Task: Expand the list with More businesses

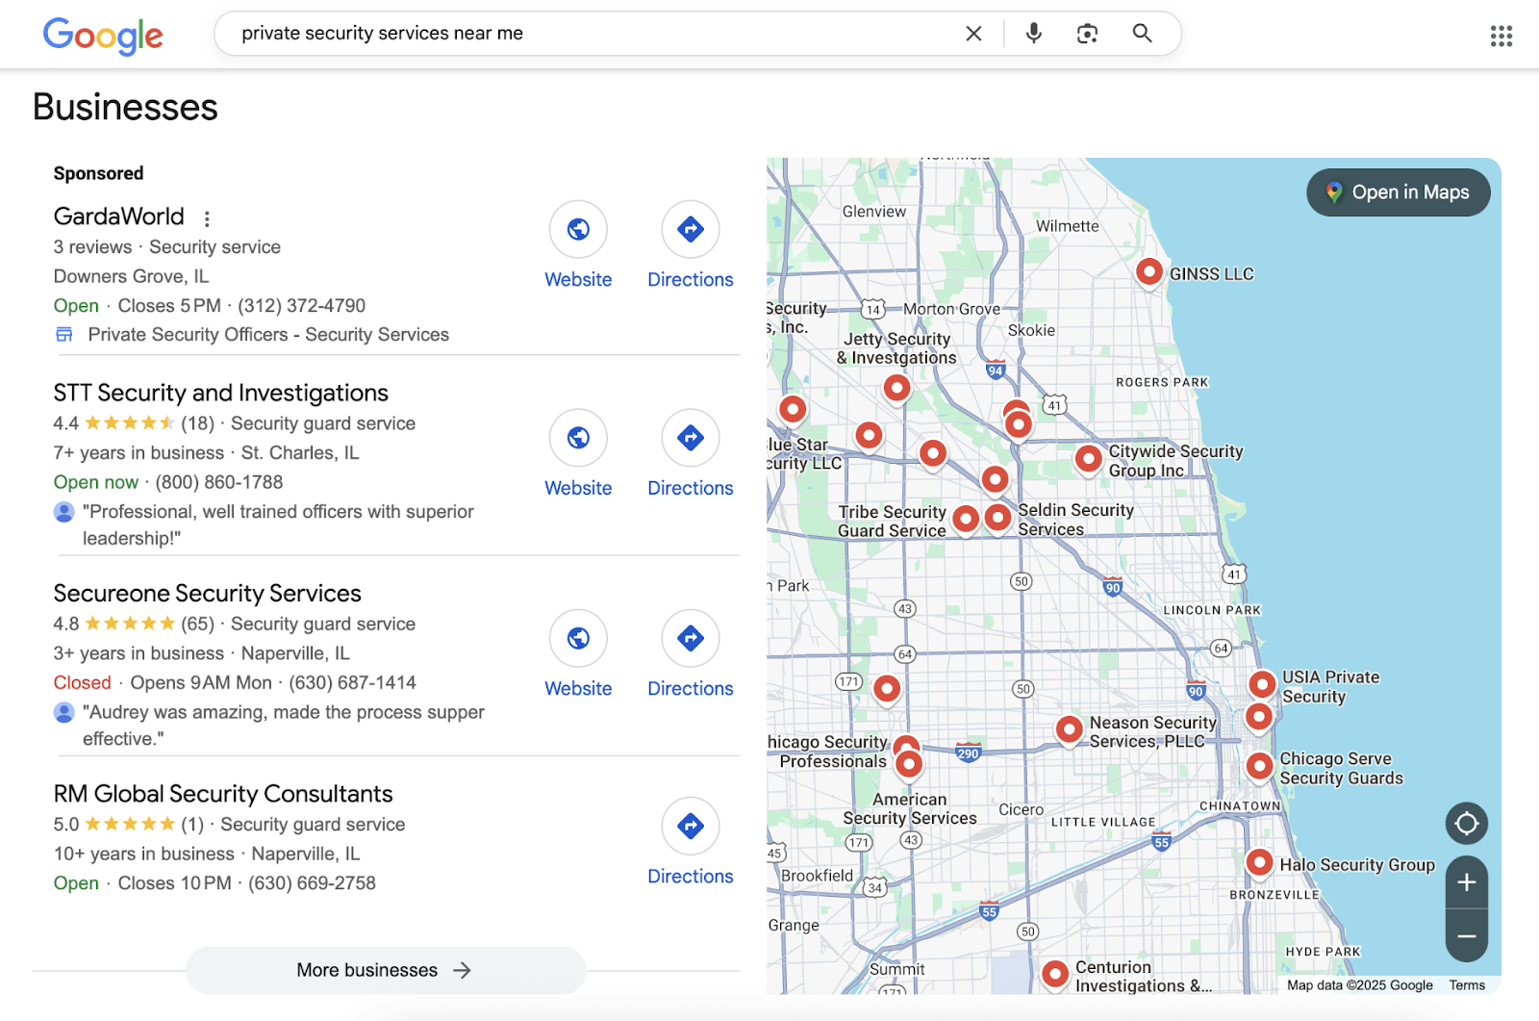Action: click(x=385, y=970)
